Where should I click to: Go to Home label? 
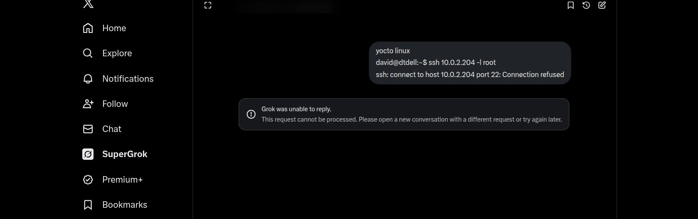pos(114,28)
